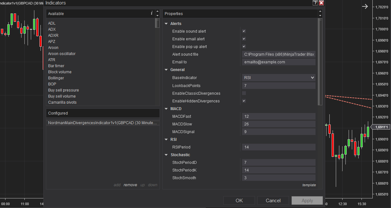Select Aroon oscillator in Available list
391x208 pixels.
point(62,54)
